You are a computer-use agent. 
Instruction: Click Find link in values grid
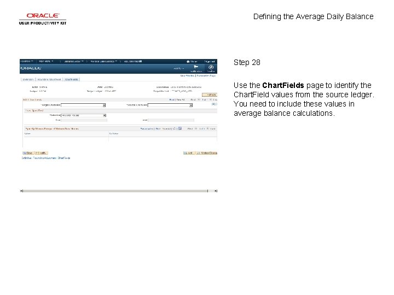coord(158,129)
